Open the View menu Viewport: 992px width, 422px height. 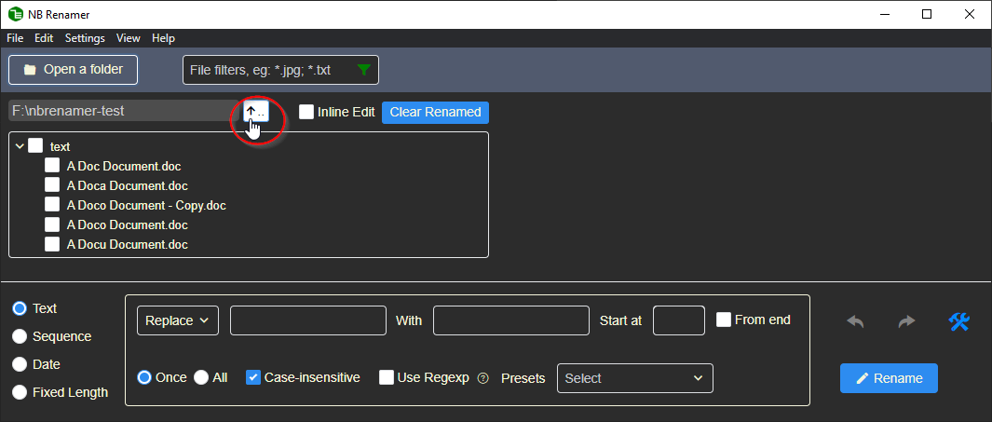129,38
